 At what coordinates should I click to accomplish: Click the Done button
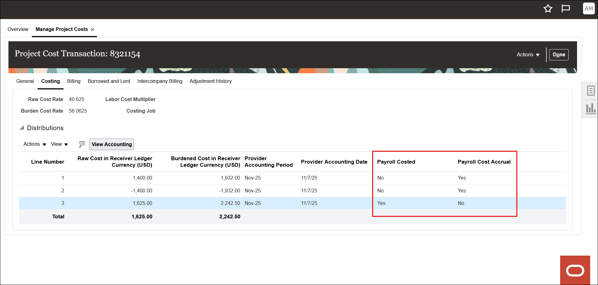(559, 54)
